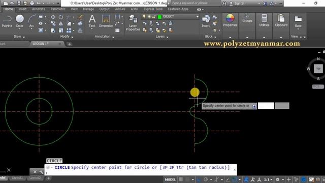The image size is (325, 183).
Task: Click the Undo arrow in quick access toolbar
Action: [39, 3]
